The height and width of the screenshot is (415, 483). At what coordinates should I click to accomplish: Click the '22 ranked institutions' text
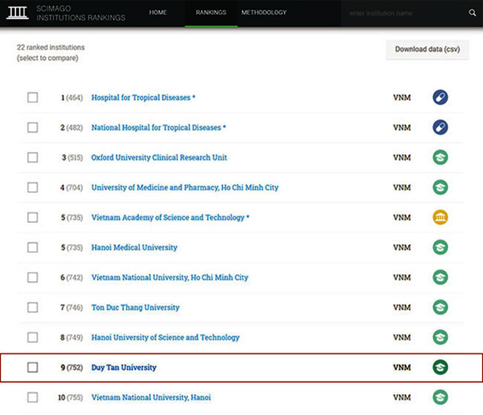(51, 47)
